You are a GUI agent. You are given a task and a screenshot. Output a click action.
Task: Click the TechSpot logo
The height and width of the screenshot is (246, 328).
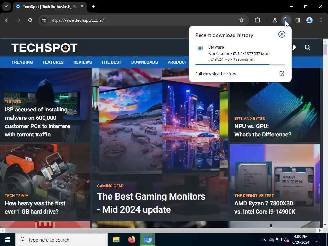(44, 47)
